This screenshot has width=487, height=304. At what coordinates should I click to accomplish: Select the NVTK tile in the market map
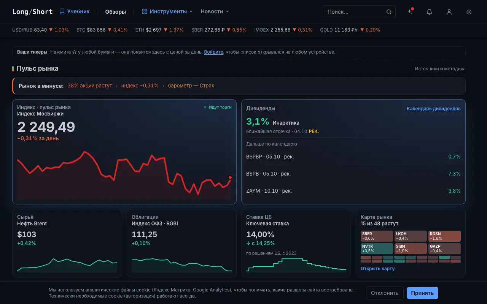377,249
